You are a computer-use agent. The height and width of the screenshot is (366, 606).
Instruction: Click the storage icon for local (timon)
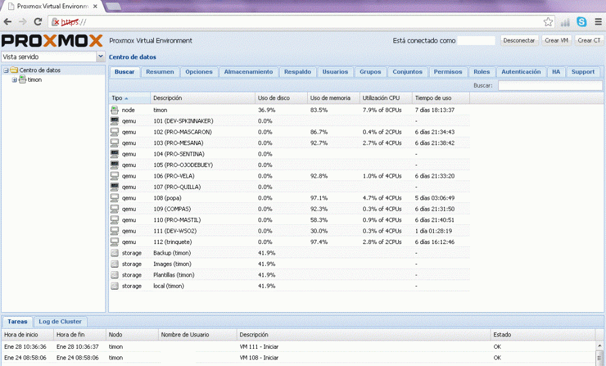point(114,286)
